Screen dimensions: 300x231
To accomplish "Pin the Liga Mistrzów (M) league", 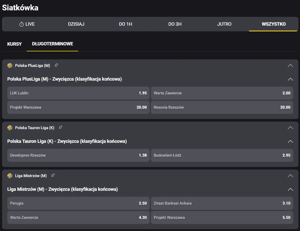I will pyautogui.click(x=53, y=176).
